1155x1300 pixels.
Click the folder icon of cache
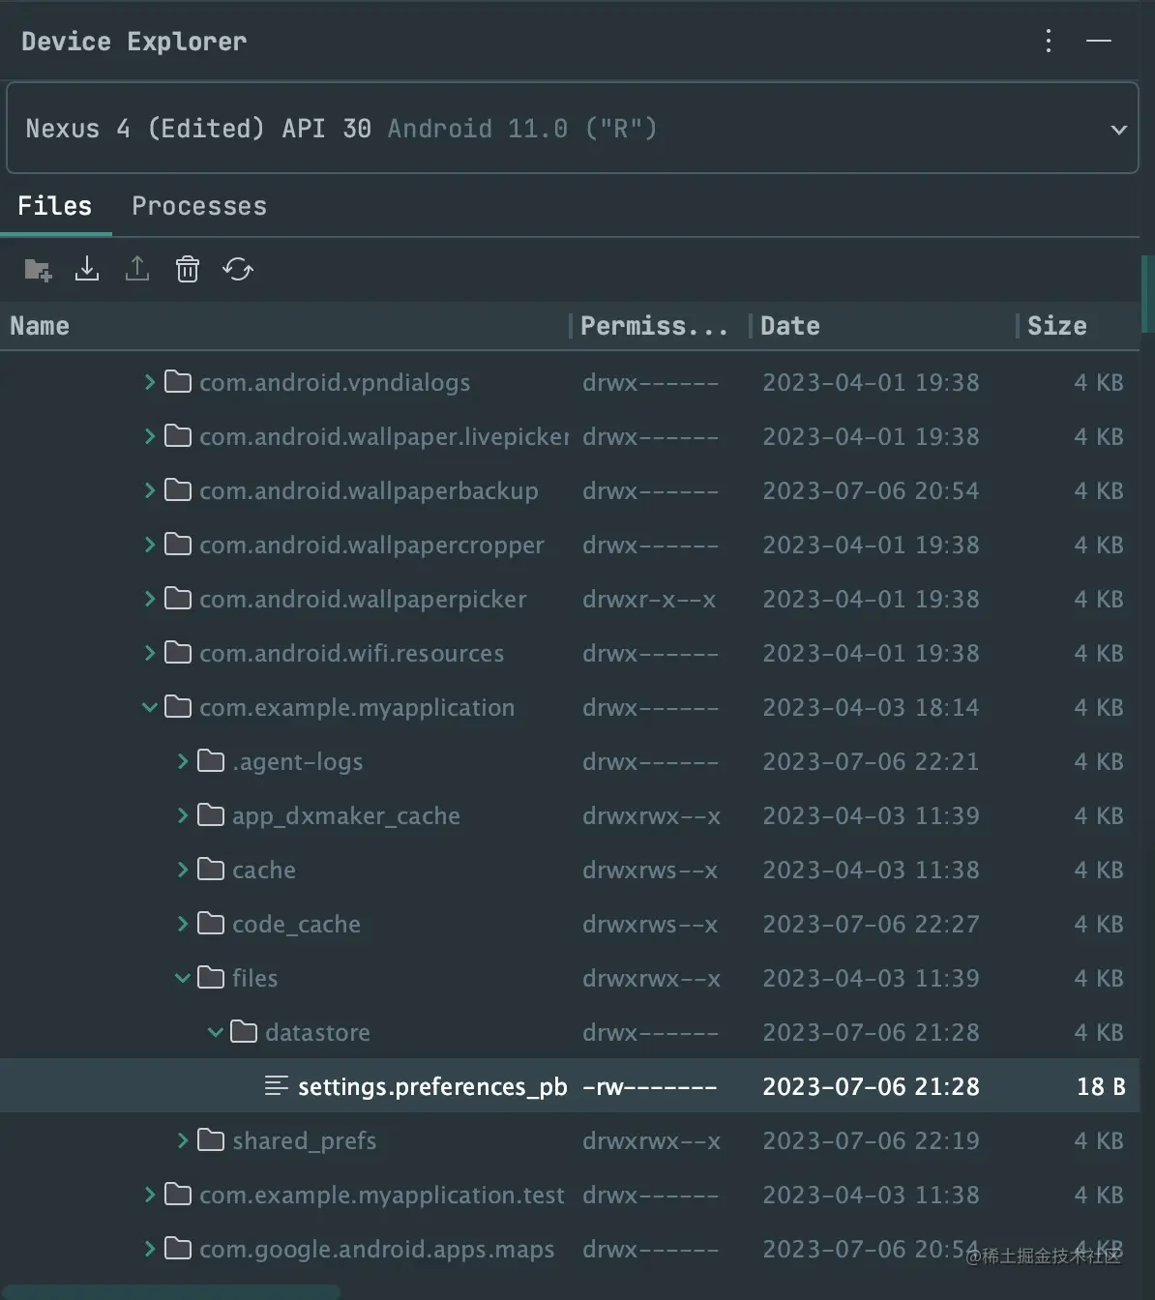point(211,870)
